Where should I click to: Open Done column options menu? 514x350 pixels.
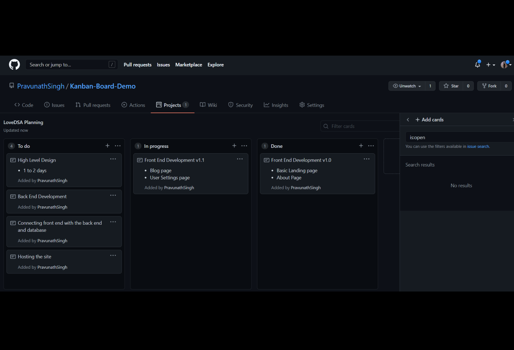(371, 146)
